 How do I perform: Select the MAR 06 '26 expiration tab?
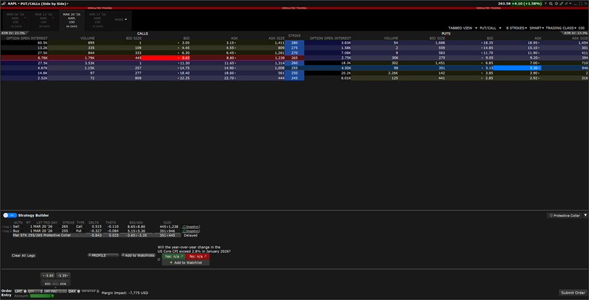(16, 20)
